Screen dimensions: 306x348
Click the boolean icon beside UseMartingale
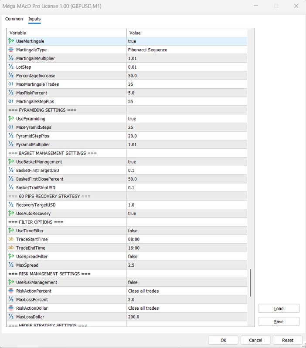[x=11, y=41]
